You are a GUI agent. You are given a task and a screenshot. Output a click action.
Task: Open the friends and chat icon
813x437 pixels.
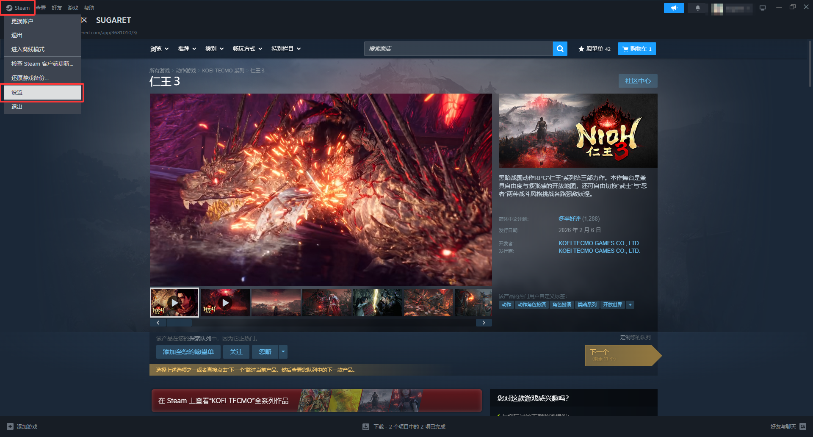pos(802,426)
